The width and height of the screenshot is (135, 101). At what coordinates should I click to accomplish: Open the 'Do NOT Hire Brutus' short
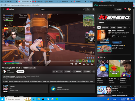[x=114, y=68]
